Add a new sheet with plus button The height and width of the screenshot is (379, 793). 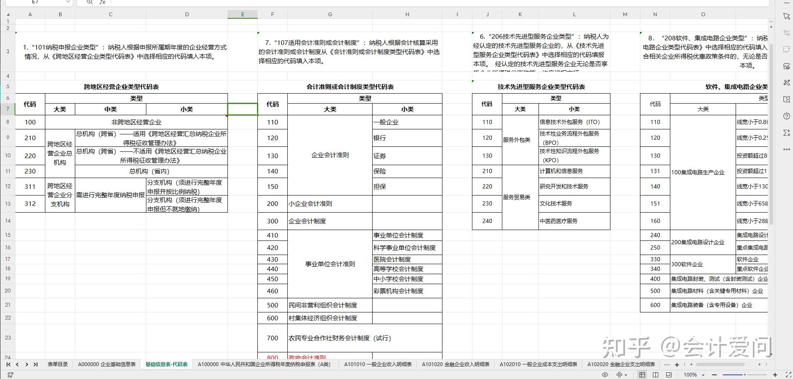click(x=677, y=364)
